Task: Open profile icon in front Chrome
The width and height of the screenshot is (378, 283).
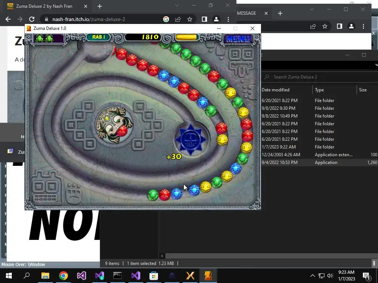Action: coord(216,19)
